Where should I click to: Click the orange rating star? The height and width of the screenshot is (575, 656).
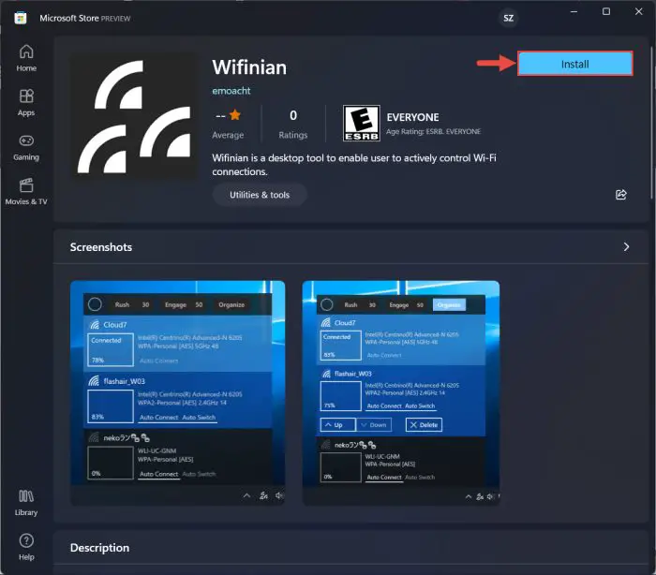[x=235, y=114]
